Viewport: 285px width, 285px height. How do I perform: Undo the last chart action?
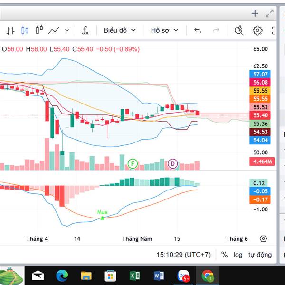198,30
